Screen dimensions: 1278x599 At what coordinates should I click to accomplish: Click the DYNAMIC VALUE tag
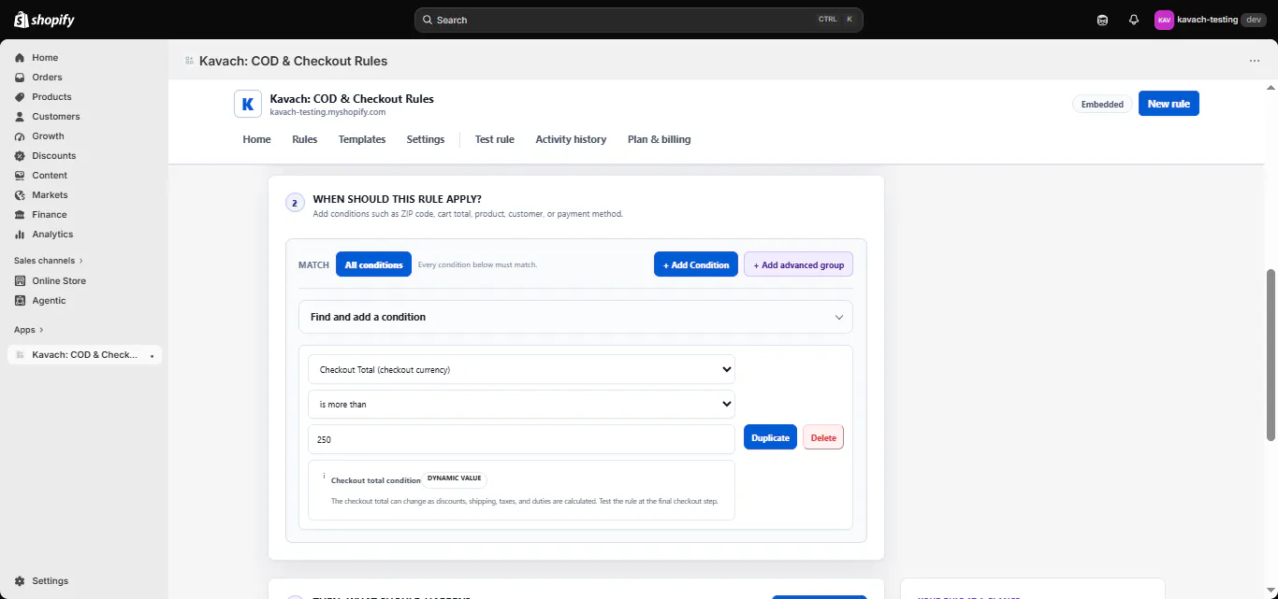point(454,478)
